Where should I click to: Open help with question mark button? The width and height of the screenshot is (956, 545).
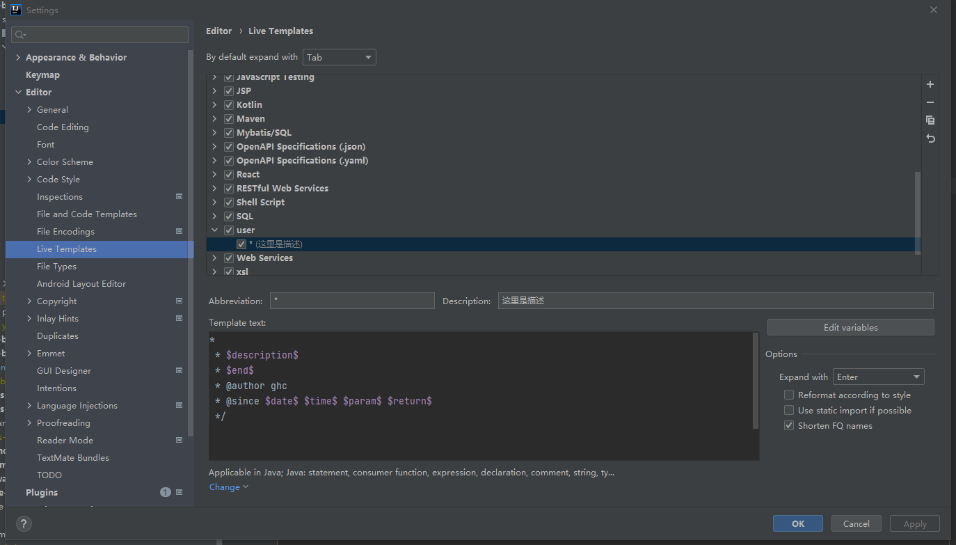pyautogui.click(x=24, y=524)
